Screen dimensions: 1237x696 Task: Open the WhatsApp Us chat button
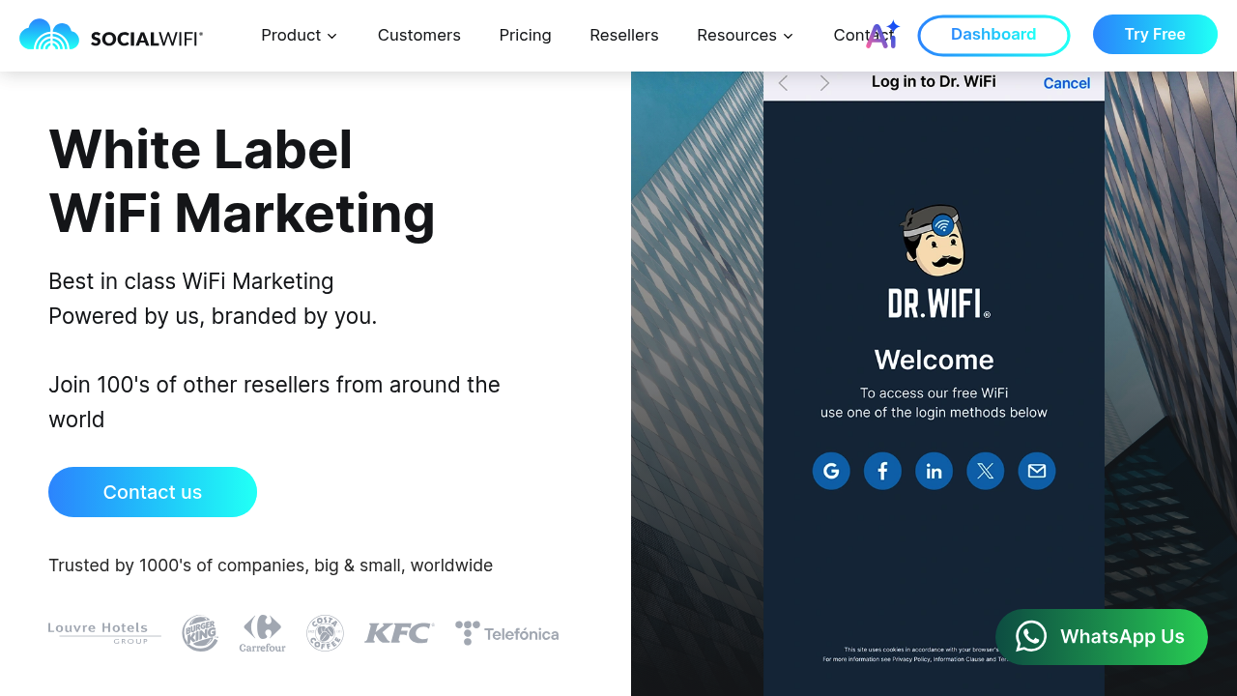pos(1102,636)
